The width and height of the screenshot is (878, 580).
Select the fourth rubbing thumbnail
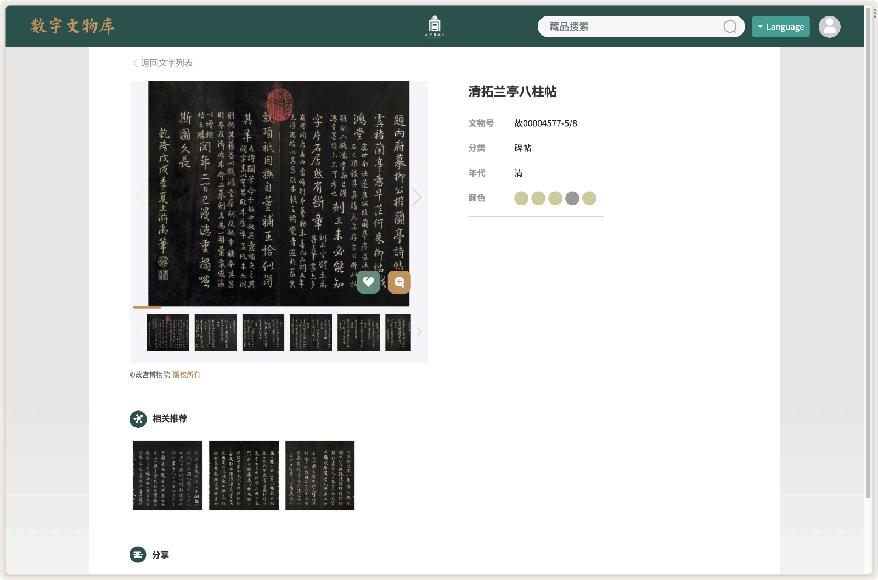click(x=311, y=333)
